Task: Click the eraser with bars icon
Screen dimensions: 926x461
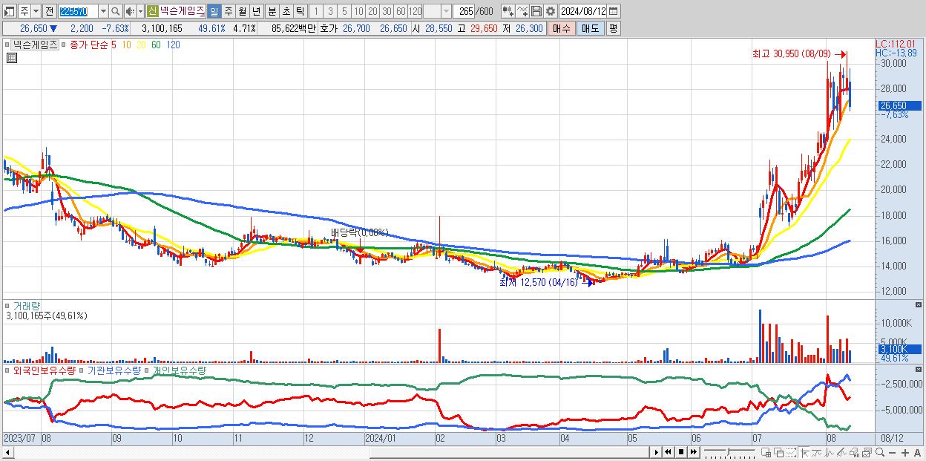Action: pos(855,453)
